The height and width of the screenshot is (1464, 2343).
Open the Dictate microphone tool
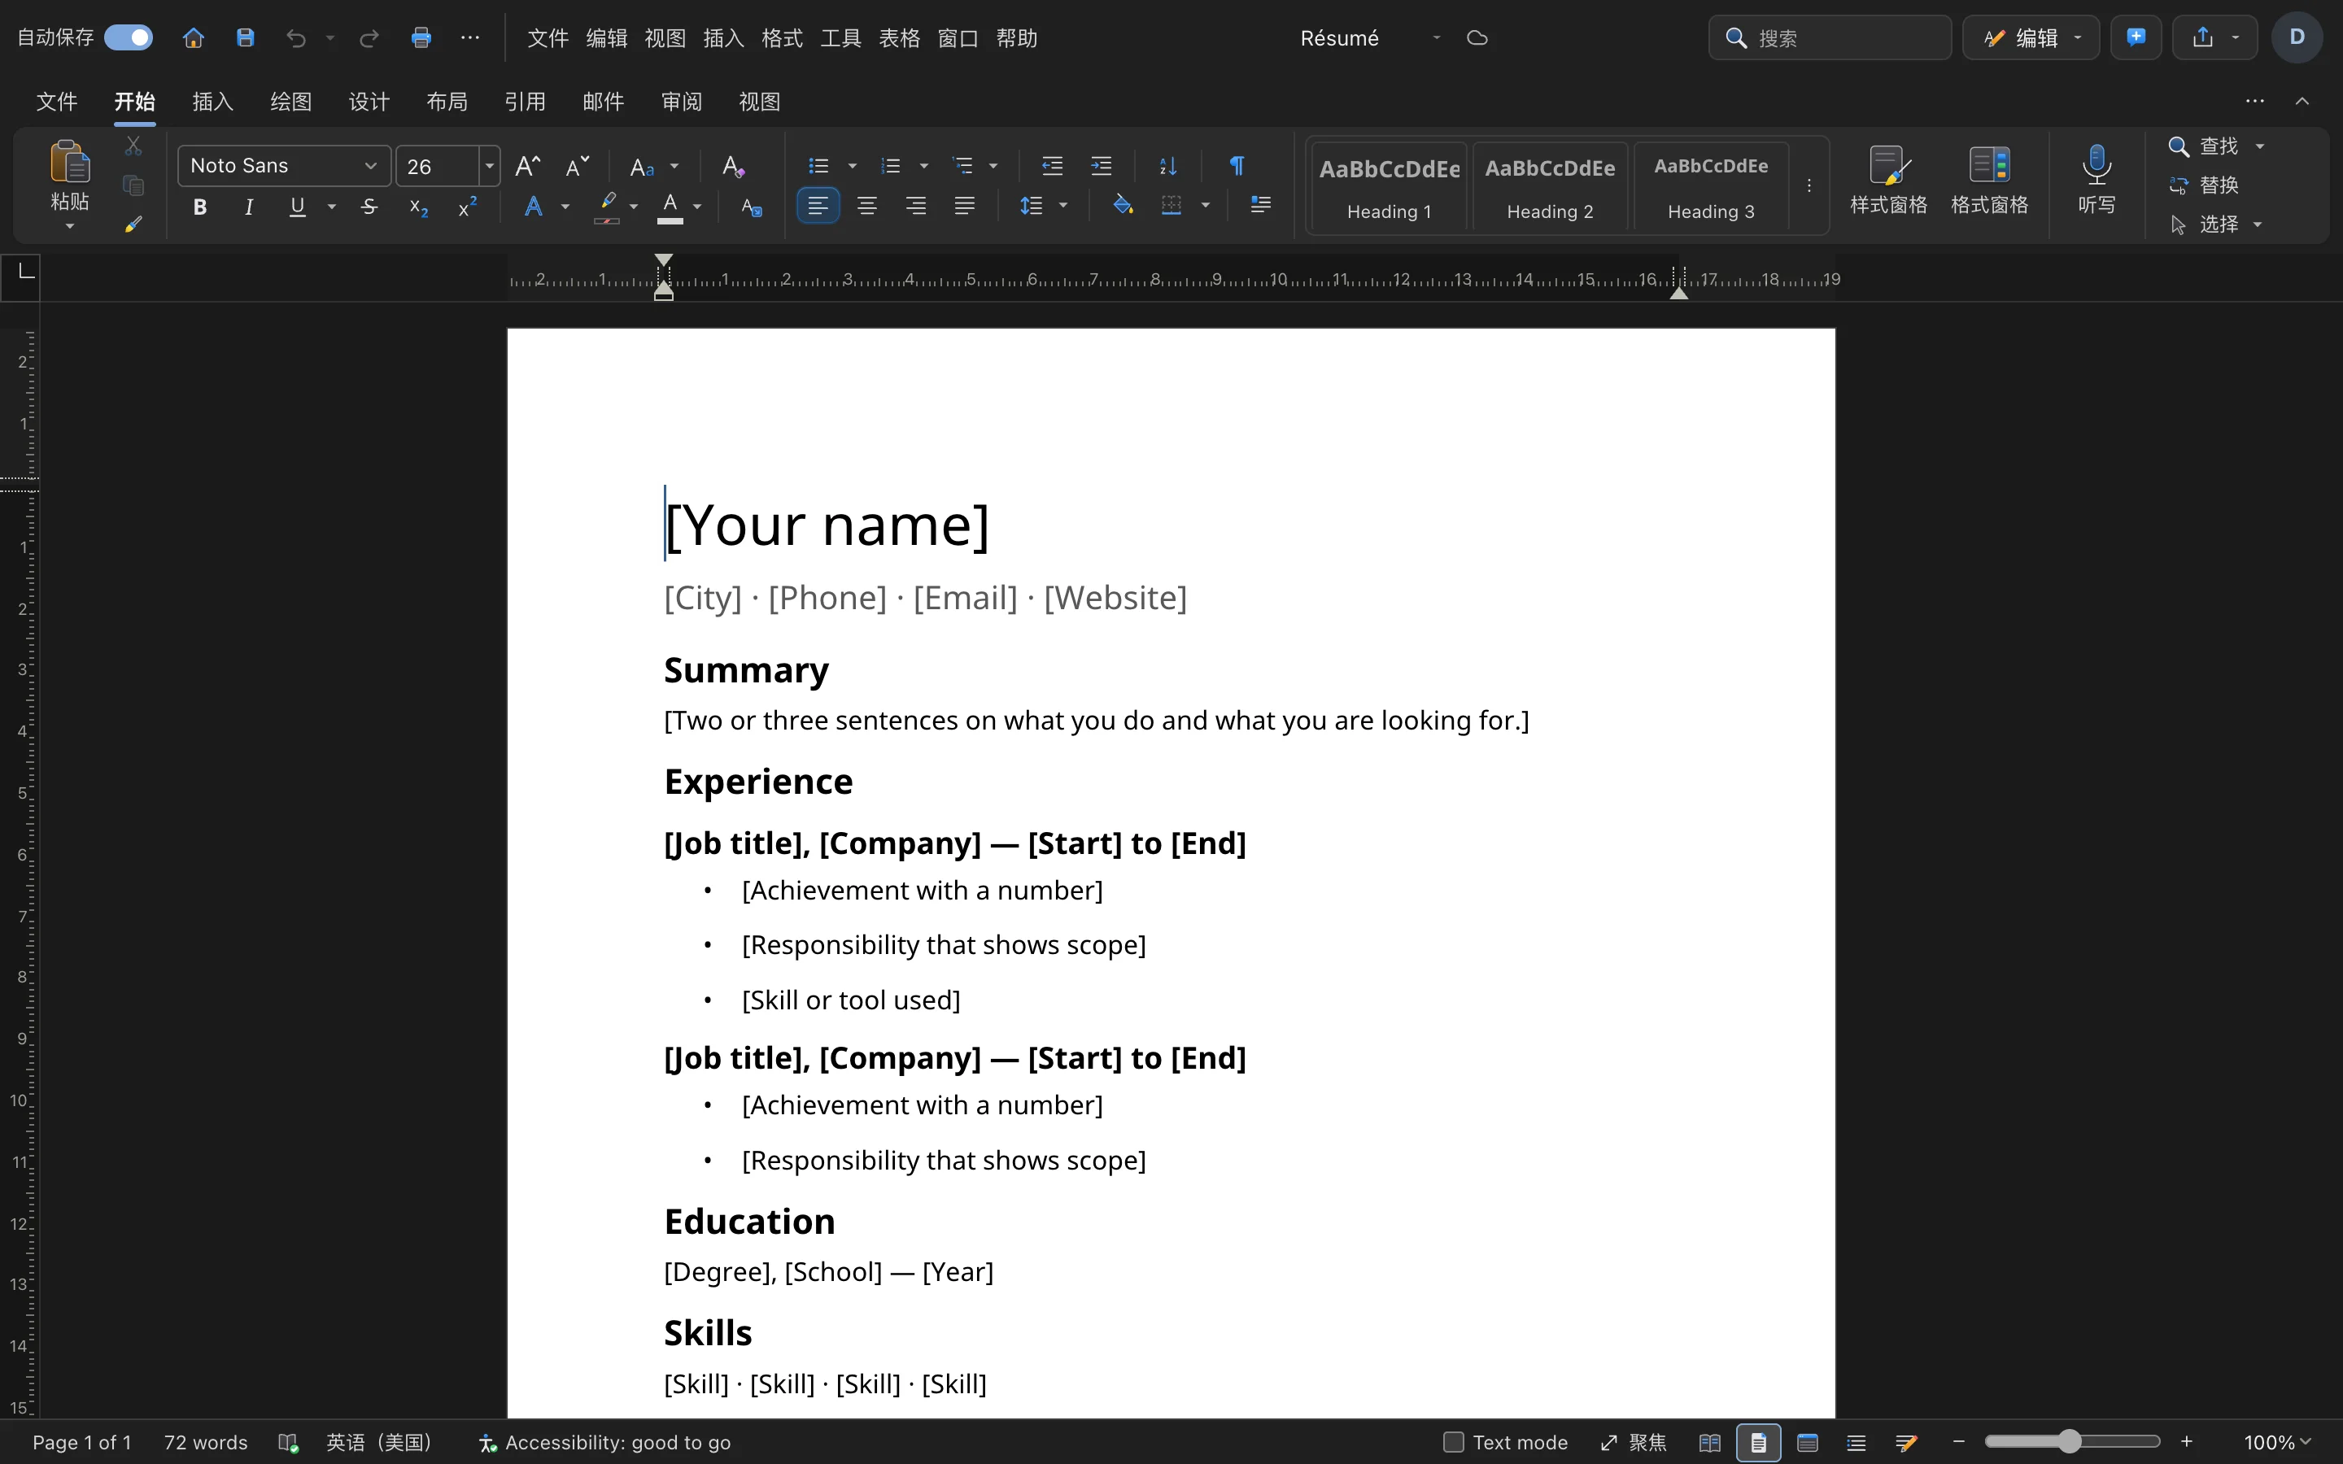[2097, 180]
